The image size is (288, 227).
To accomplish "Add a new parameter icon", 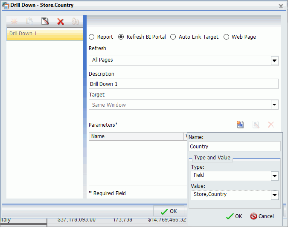I will [240, 125].
